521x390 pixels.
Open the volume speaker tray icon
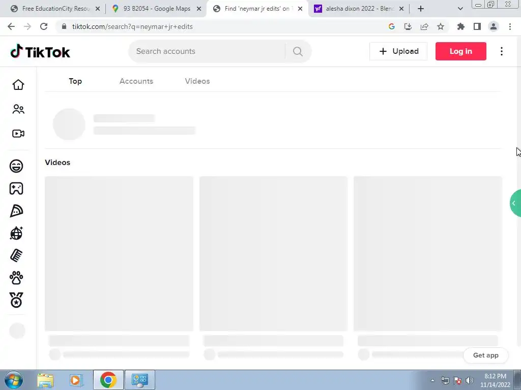tap(470, 380)
